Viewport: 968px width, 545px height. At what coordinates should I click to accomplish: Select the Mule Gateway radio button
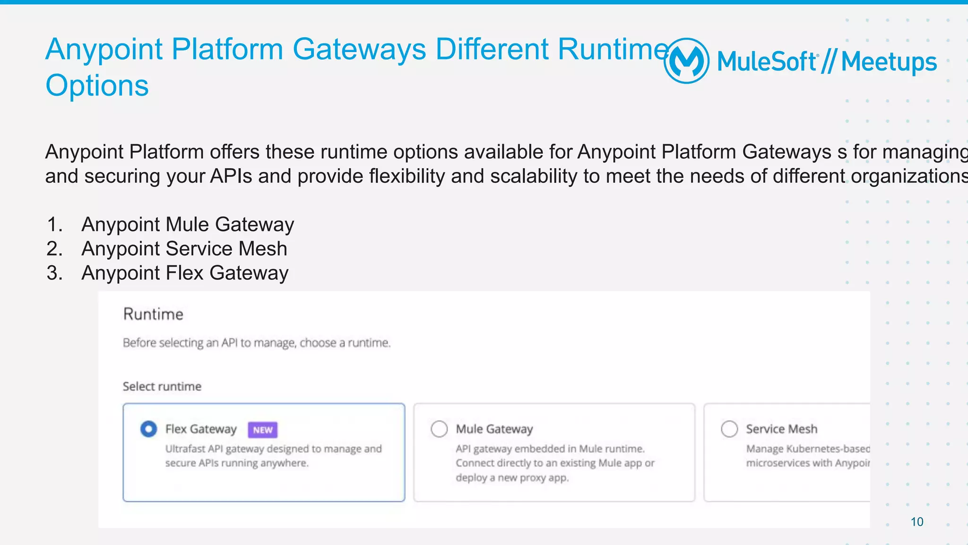[x=439, y=429]
